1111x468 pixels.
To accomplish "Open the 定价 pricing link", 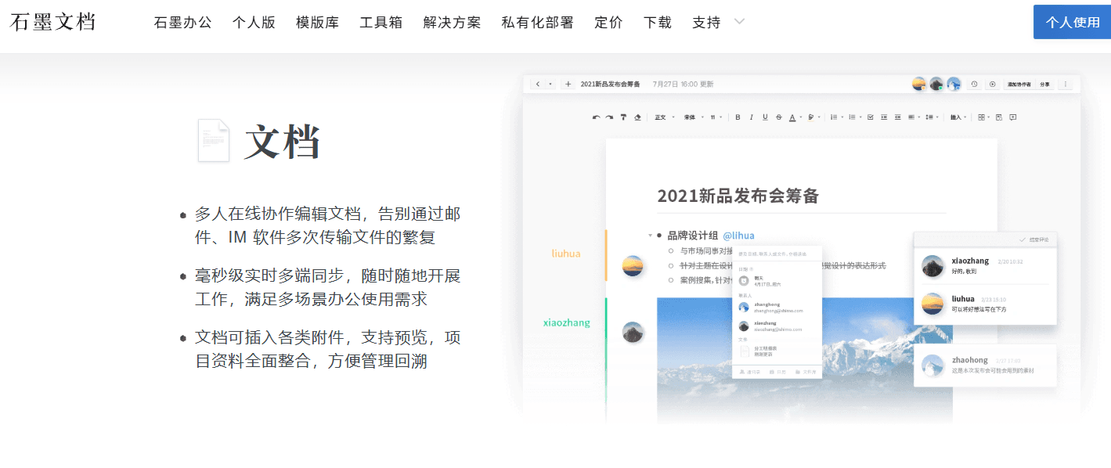I will click(608, 22).
